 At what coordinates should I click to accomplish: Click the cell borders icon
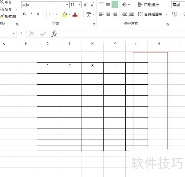click(x=51, y=14)
